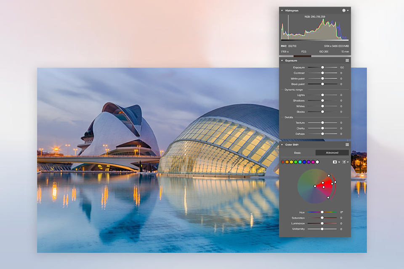The height and width of the screenshot is (269, 404).
Task: Switch to the Advanced tab in Color Shift
Action: 332,153
